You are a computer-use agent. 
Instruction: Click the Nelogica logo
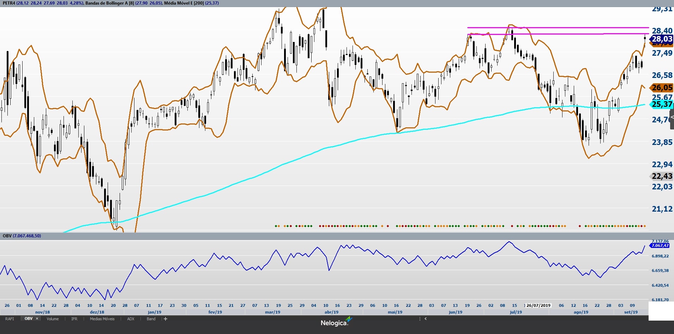(334, 322)
